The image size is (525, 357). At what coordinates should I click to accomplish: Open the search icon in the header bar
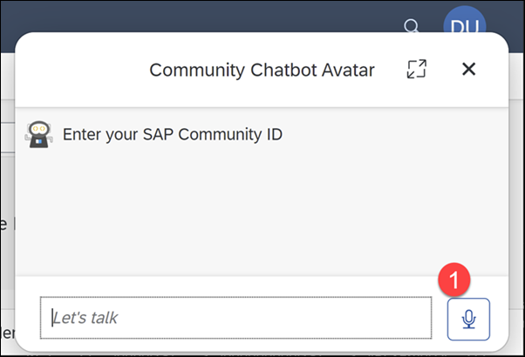(x=411, y=26)
